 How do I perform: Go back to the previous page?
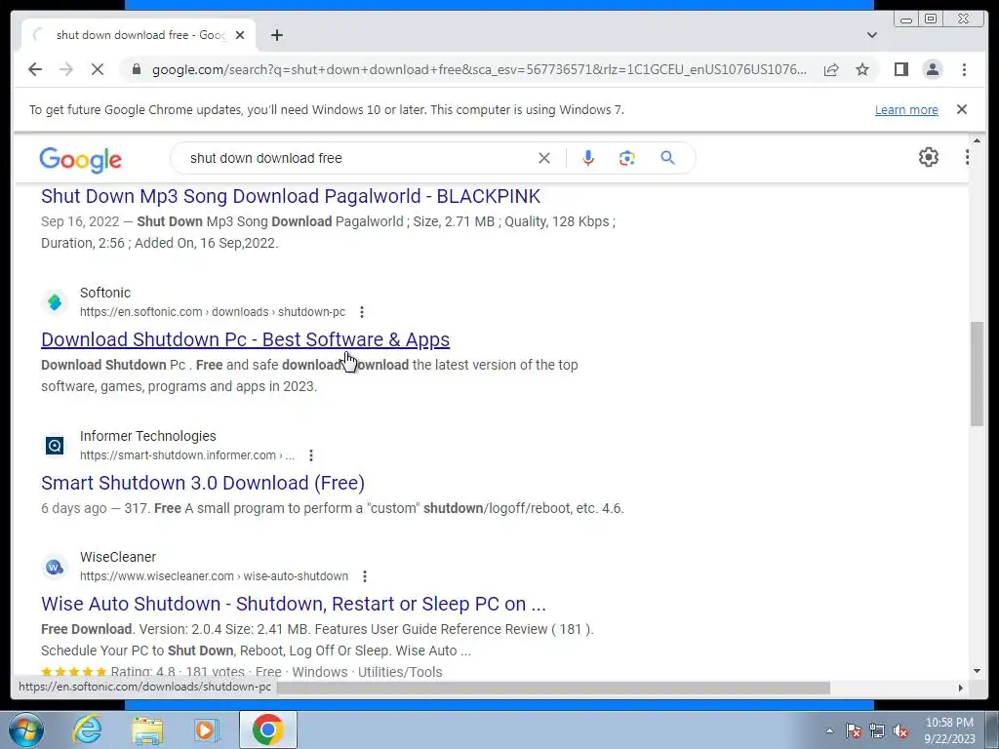click(x=35, y=69)
